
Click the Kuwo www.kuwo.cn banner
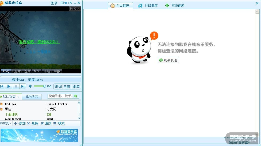point(39,135)
